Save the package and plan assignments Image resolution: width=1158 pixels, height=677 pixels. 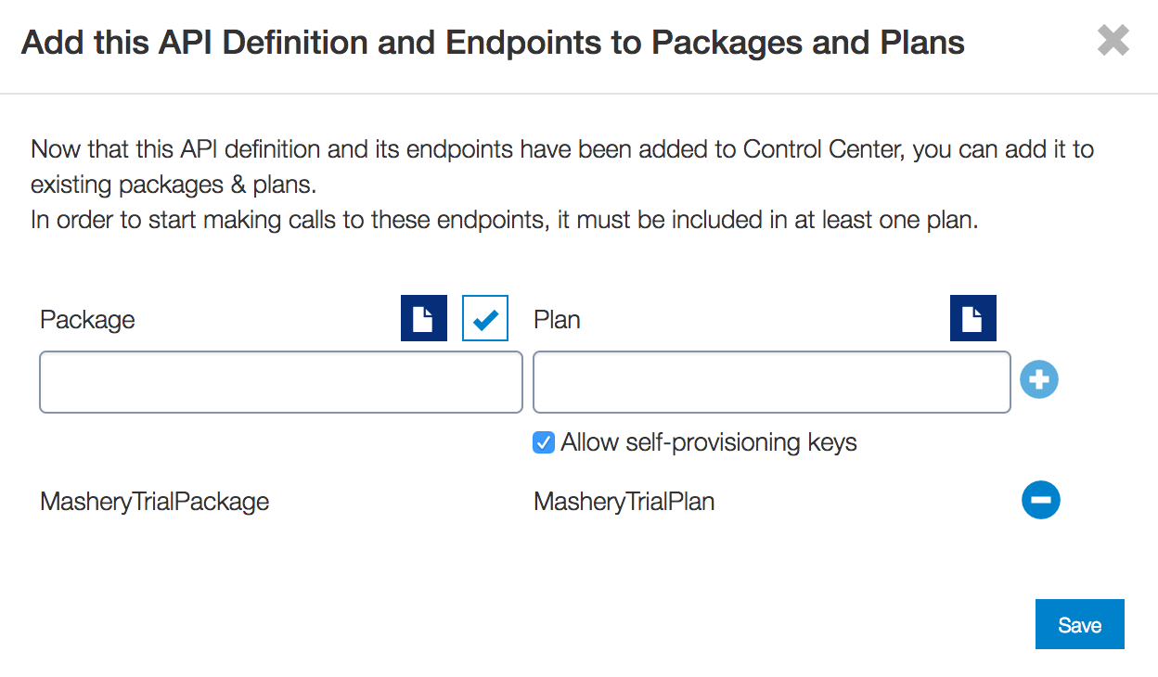[x=1080, y=624]
